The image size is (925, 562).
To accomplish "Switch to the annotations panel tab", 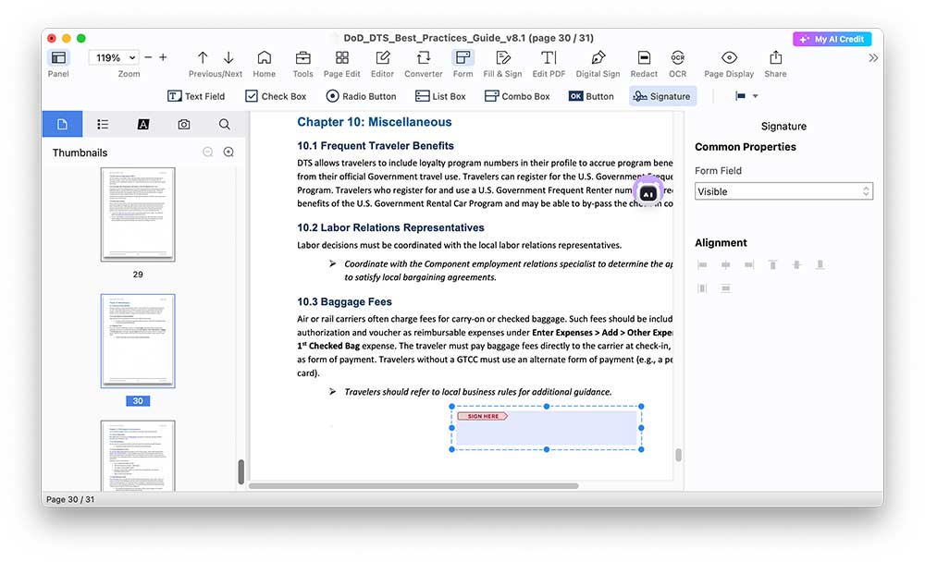I will [x=142, y=124].
